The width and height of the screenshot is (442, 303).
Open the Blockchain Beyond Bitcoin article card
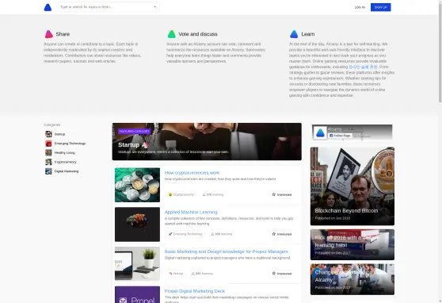point(352,186)
